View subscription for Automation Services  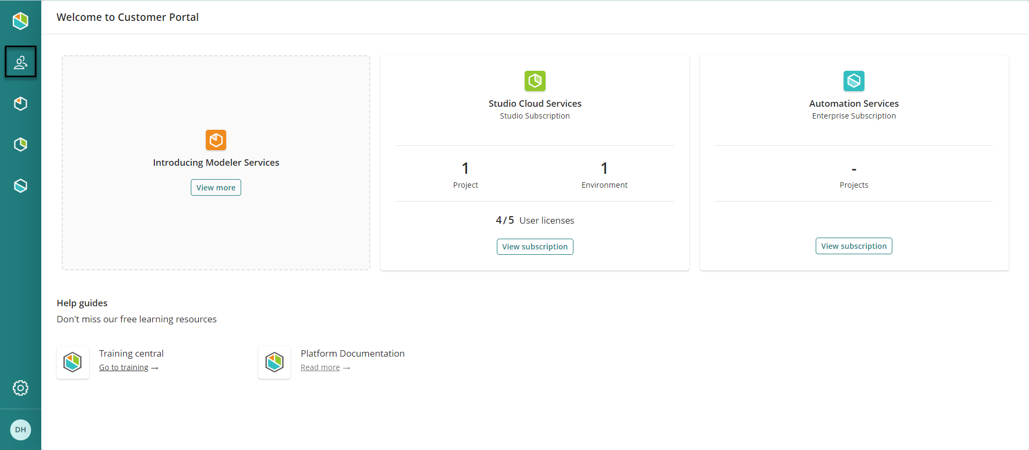pos(854,246)
